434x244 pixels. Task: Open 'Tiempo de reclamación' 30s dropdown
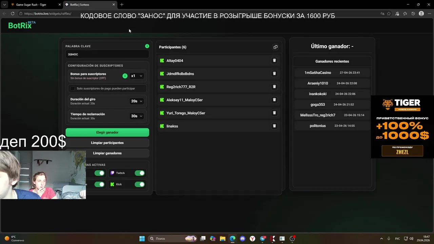[x=137, y=116]
